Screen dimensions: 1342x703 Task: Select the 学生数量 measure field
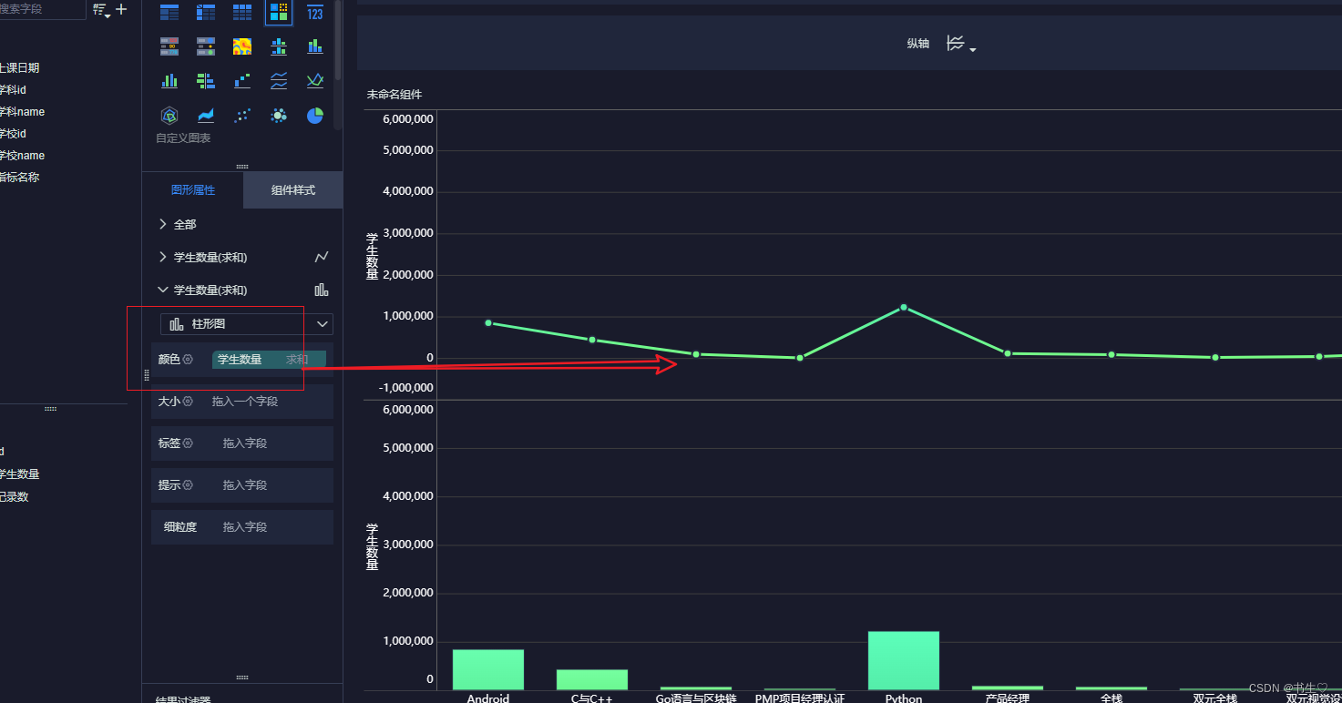point(19,474)
